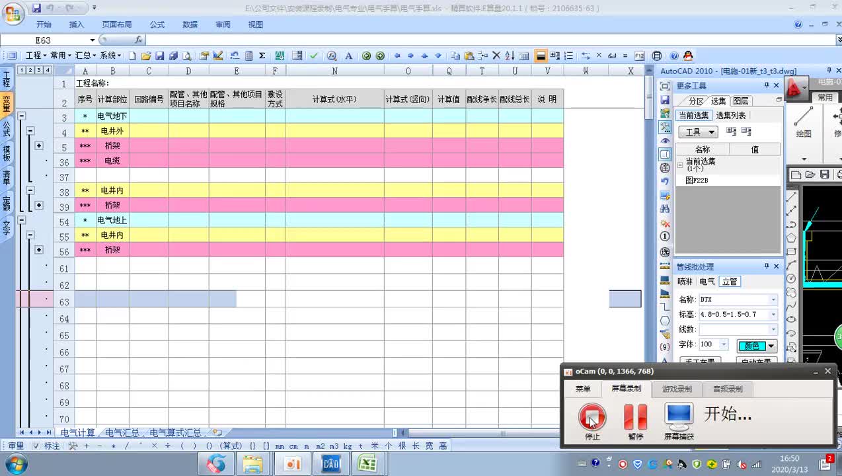Open the 名称 DTX dropdown
Image resolution: width=842 pixels, height=476 pixels.
tap(773, 299)
